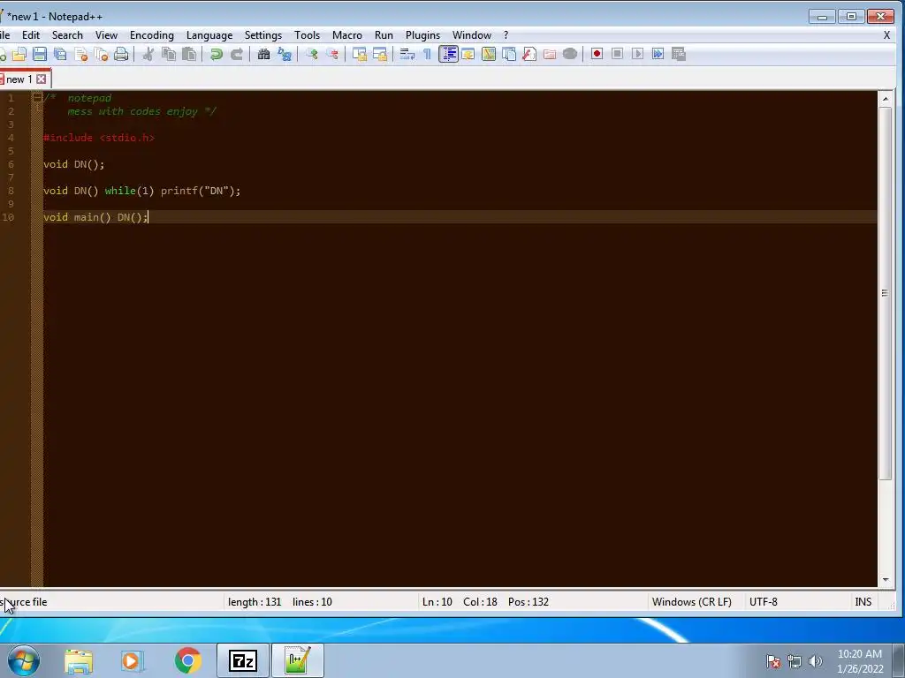Click the Paste toolbar icon
The width and height of the screenshot is (905, 678).
189,54
